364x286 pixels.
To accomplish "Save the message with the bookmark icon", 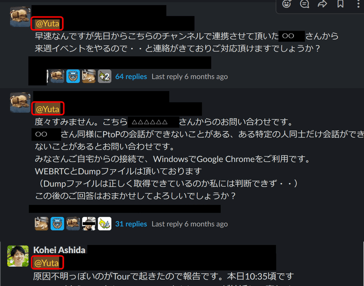I will coord(340,4).
